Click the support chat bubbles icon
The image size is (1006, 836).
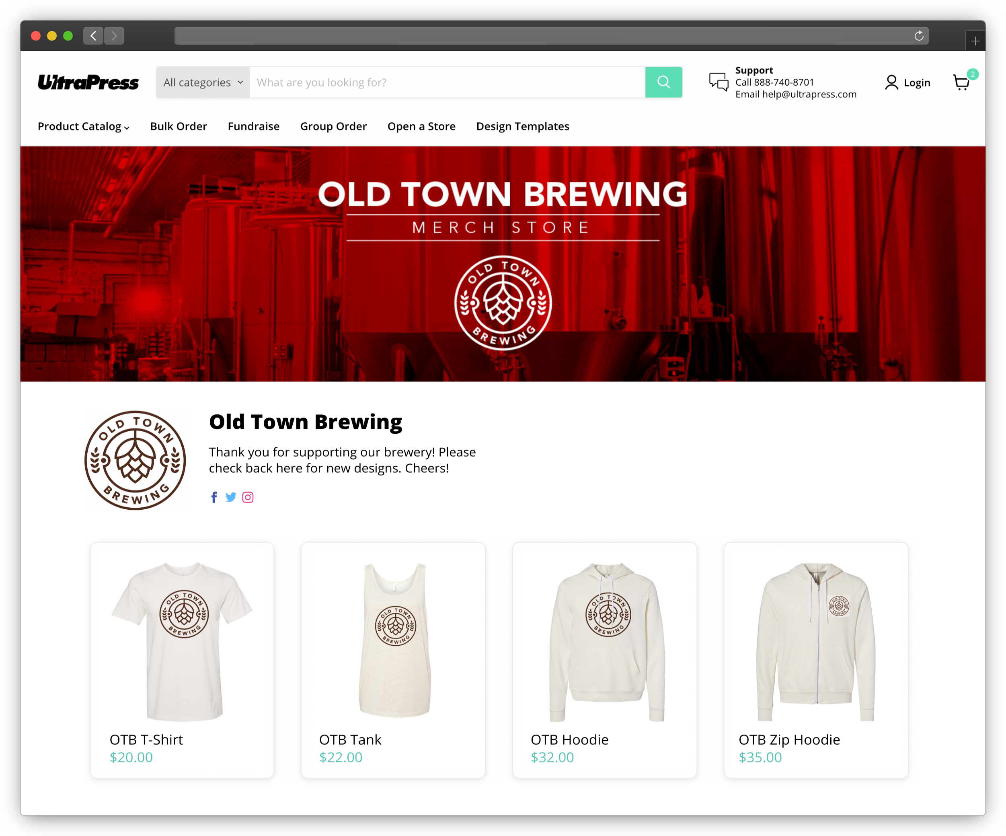[719, 82]
